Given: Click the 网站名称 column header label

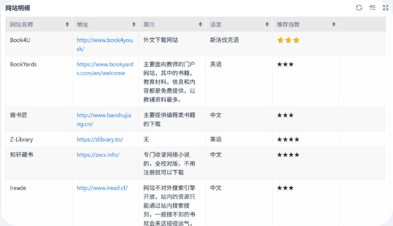Looking at the screenshot, I should (22, 25).
